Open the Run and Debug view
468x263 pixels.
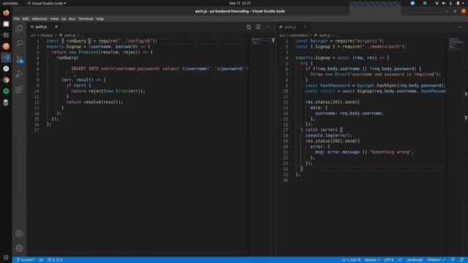tap(20, 74)
